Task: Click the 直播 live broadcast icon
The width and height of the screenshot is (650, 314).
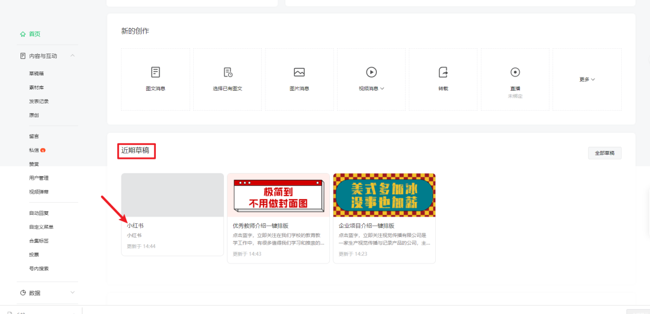Action: pyautogui.click(x=515, y=72)
